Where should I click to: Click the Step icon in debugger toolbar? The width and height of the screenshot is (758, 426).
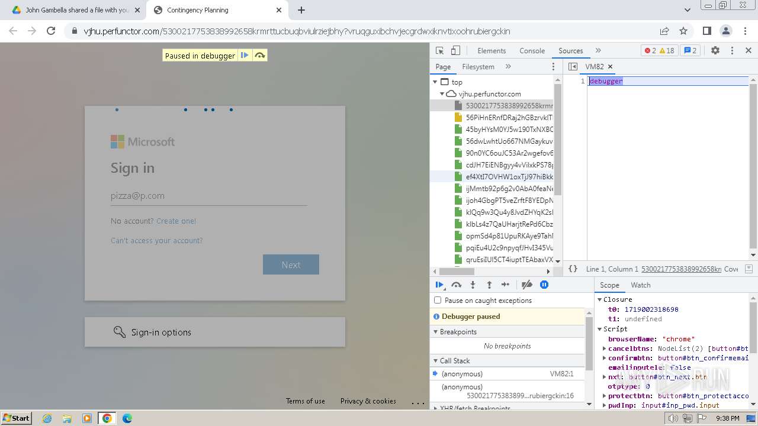point(505,285)
